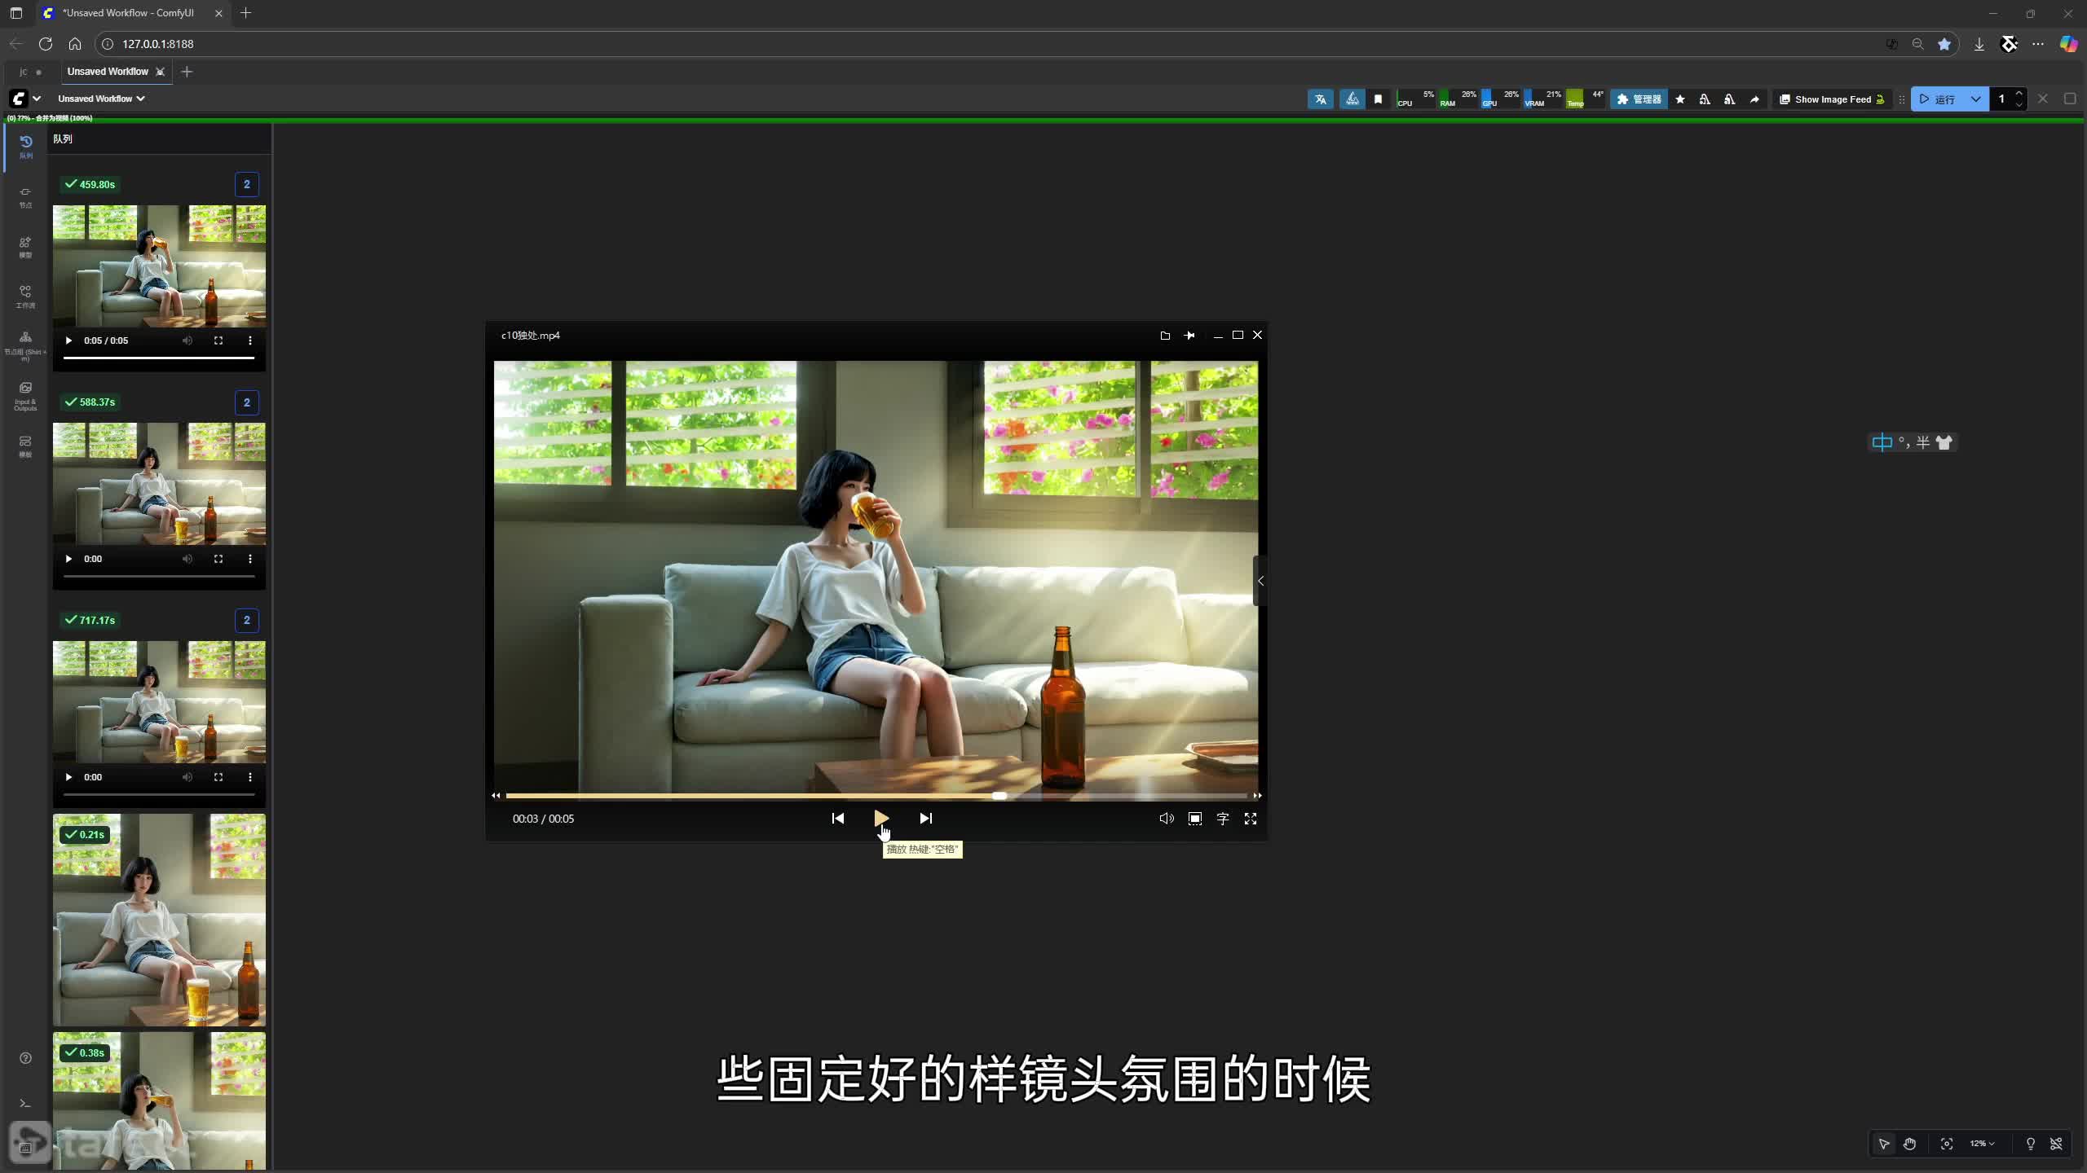Open the model library (模型) sidebar panel

pyautogui.click(x=25, y=247)
